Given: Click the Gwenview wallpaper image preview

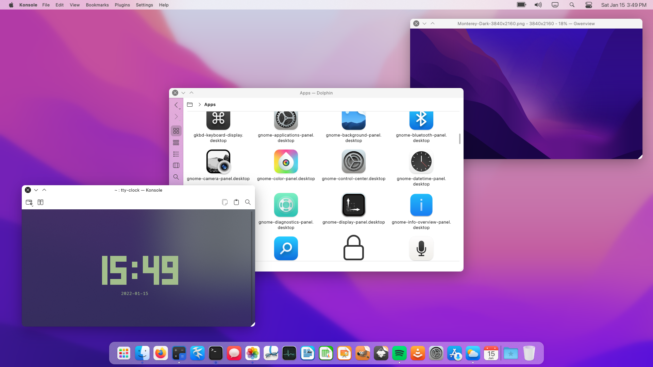Looking at the screenshot, I should click(x=526, y=94).
